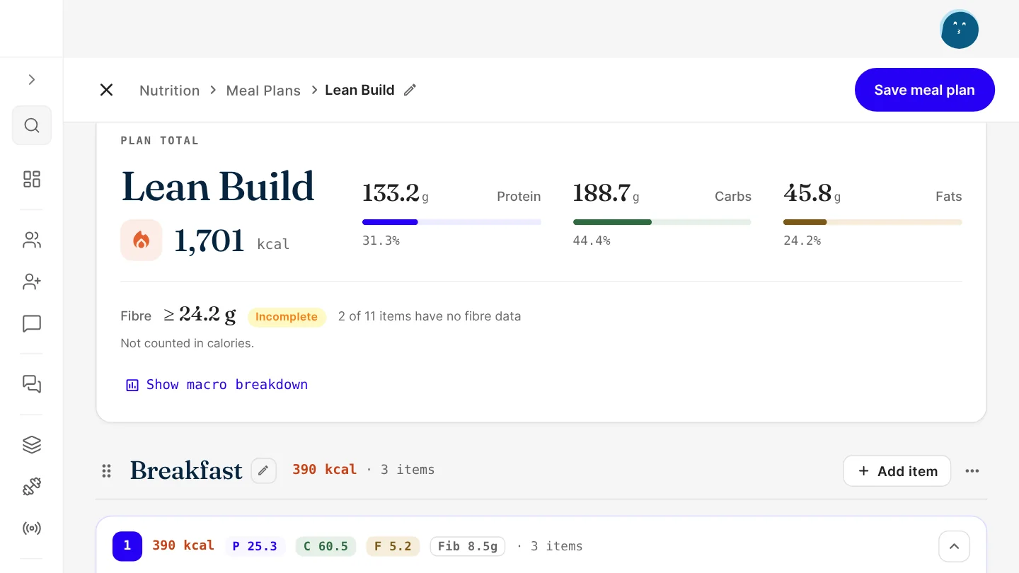Click the 45.8 g fats value
Viewport: 1019px width, 573px height.
pos(812,193)
